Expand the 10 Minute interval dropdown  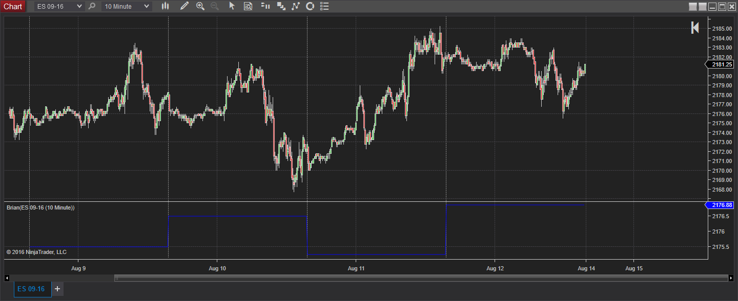tap(127, 6)
